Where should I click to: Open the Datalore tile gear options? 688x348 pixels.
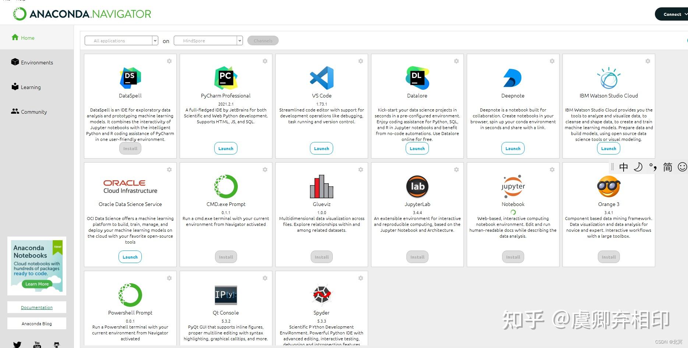(x=456, y=61)
